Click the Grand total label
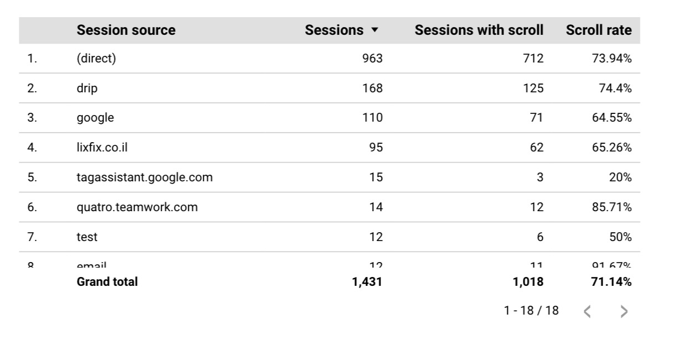Image resolution: width=678 pixels, height=345 pixels. pyautogui.click(x=107, y=281)
